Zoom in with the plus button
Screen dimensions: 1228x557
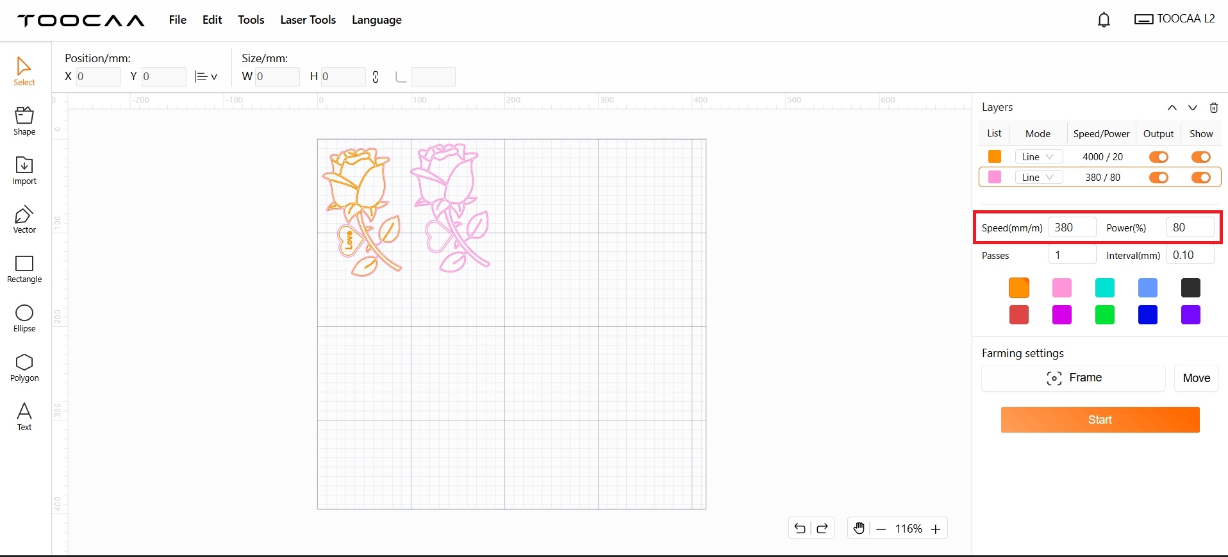pyautogui.click(x=936, y=529)
